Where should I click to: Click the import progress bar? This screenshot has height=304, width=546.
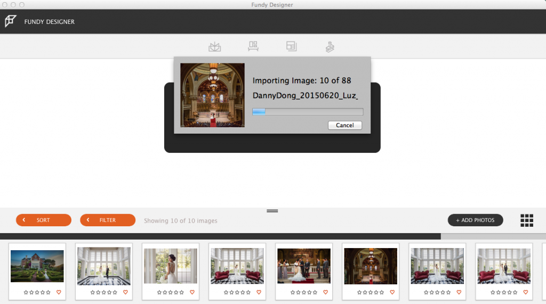308,112
